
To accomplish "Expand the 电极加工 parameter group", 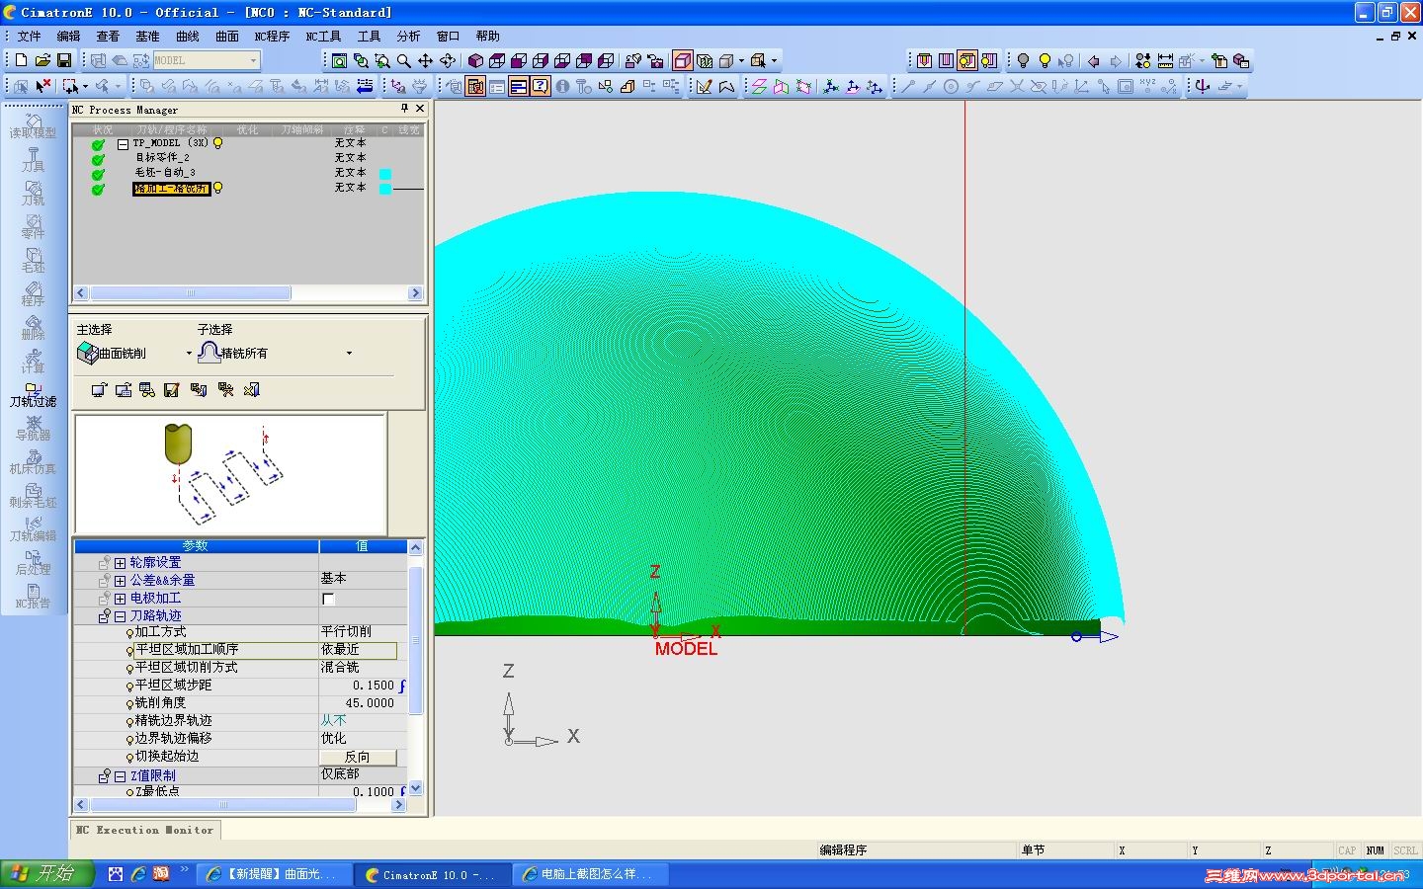I will (x=120, y=599).
